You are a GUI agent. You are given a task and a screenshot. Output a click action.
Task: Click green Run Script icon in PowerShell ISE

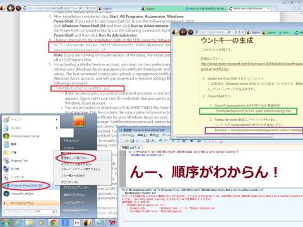click(x=173, y=141)
